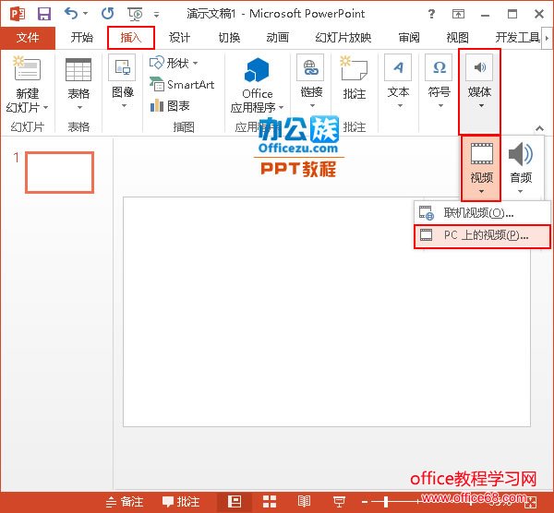Click the Audio (音频) speaker icon
The width and height of the screenshot is (554, 513).
521,155
